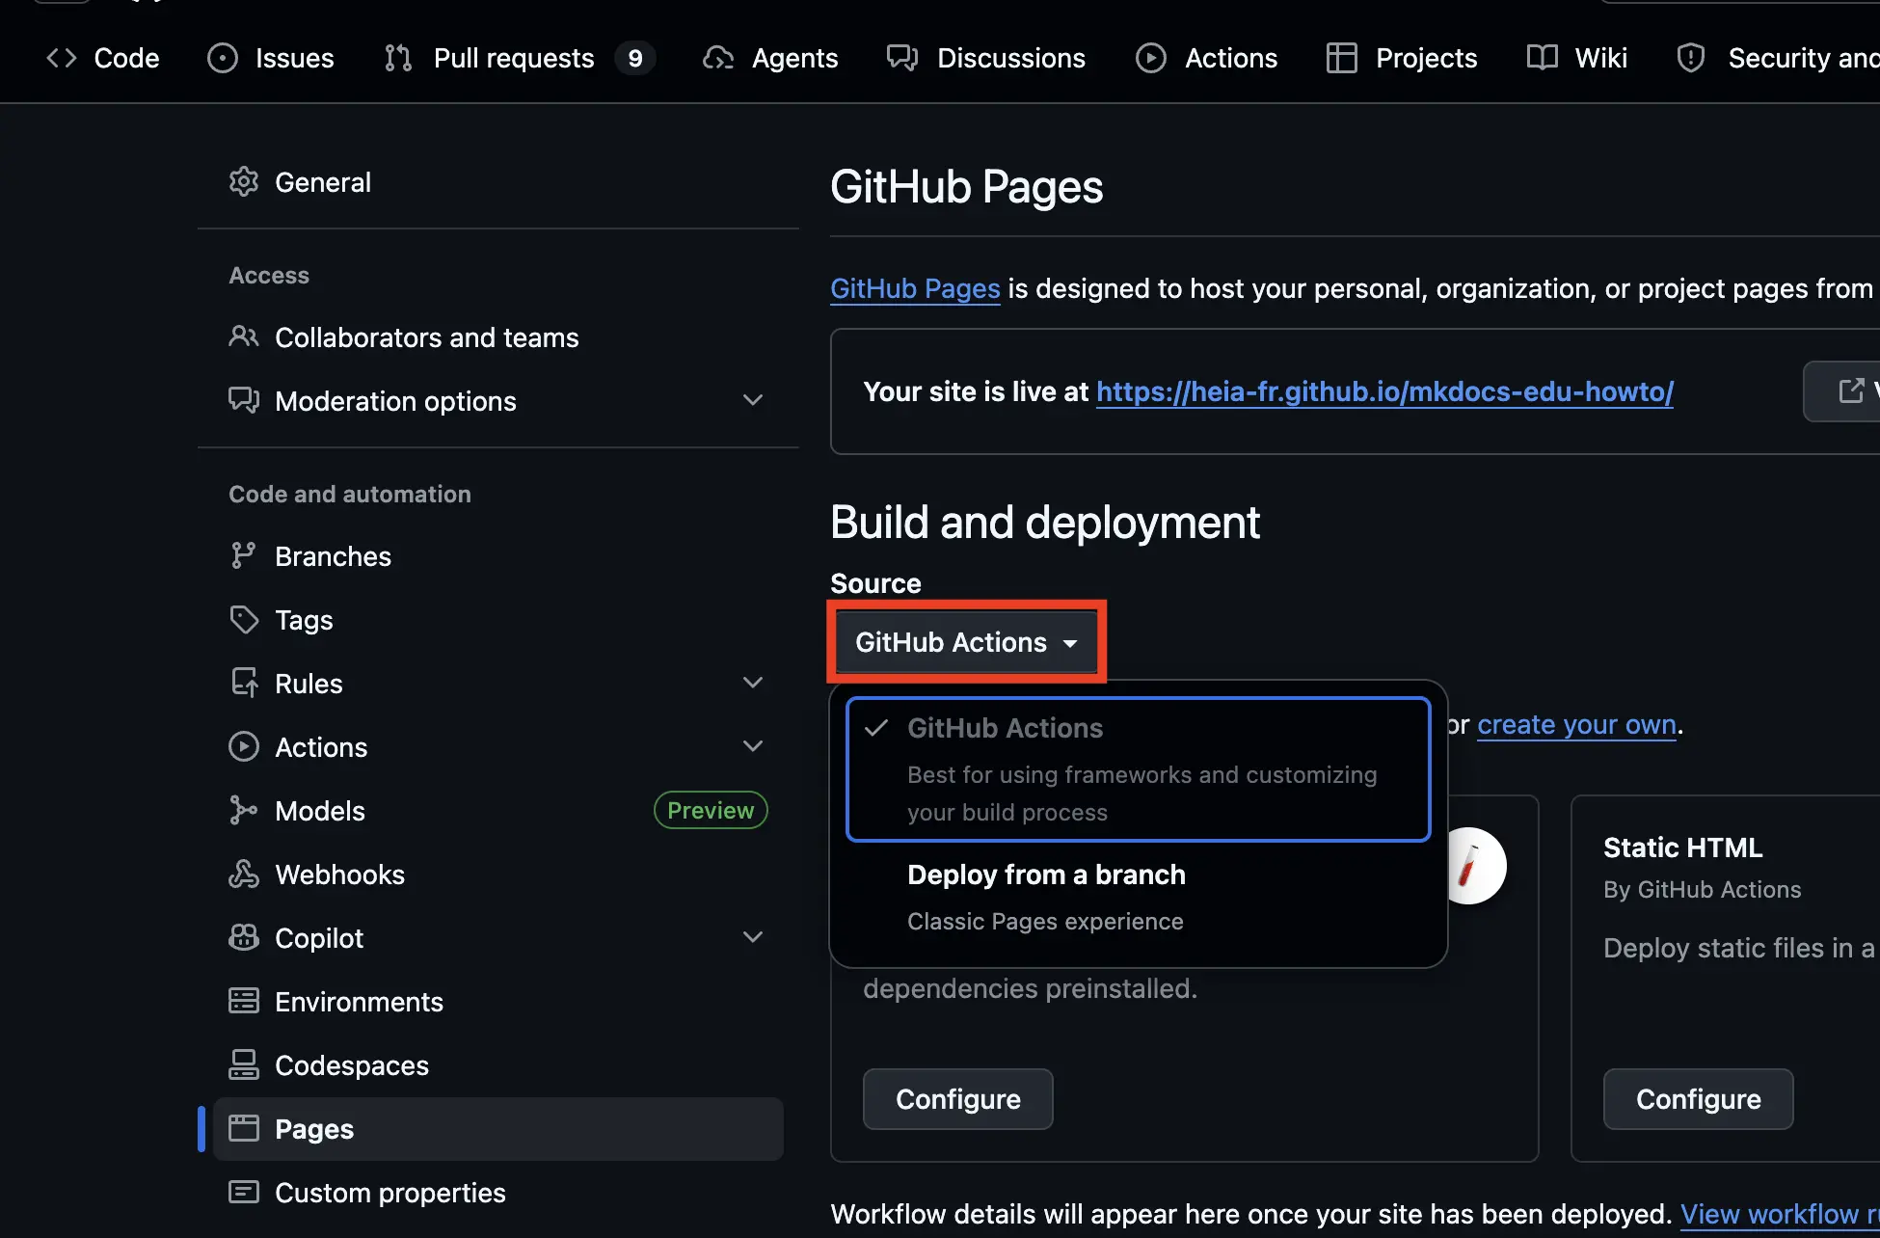Click the Tags label icon

[x=244, y=620]
